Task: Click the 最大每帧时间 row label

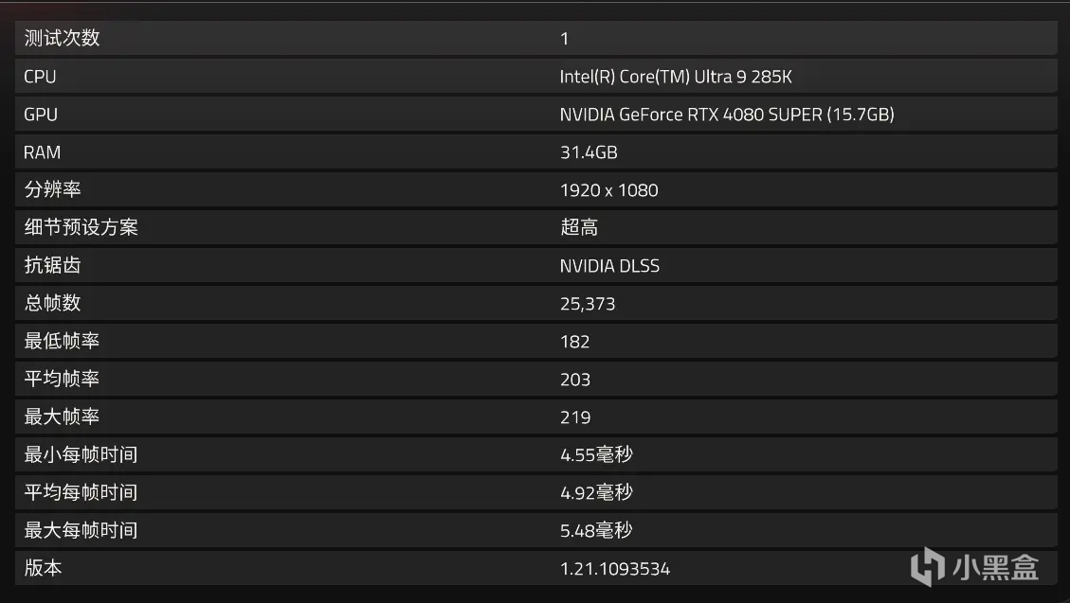Action: point(81,530)
